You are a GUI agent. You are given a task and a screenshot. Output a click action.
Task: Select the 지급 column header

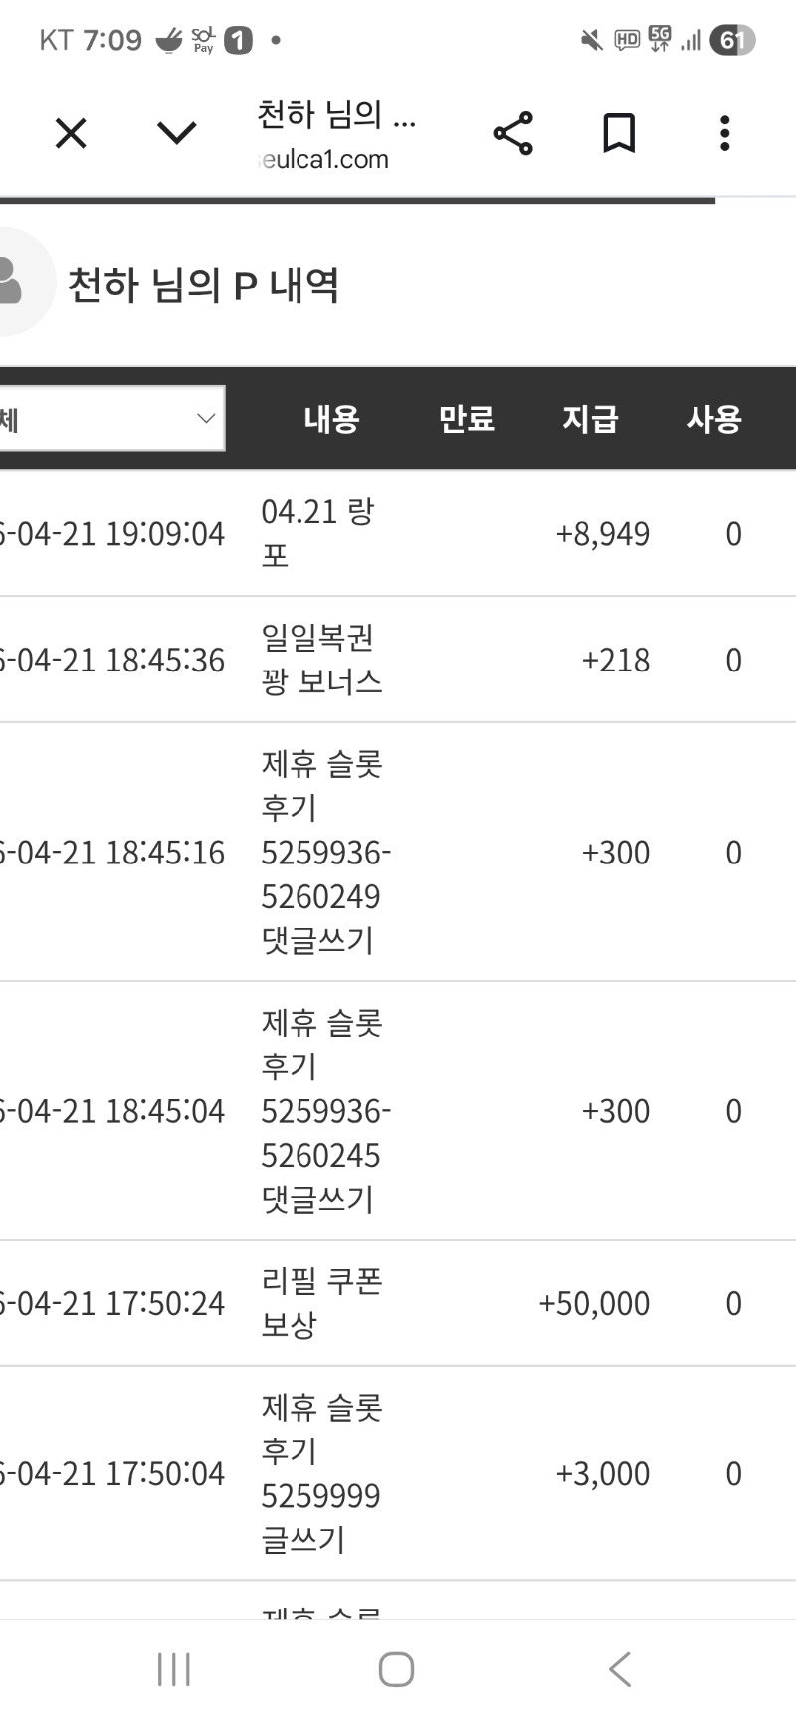pos(590,419)
